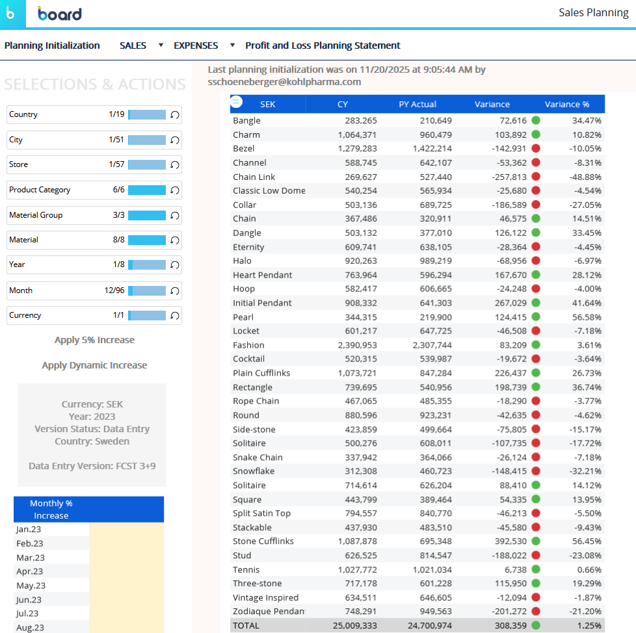This screenshot has width=636, height=633.
Task: Click Sales Planning title text
Action: click(594, 12)
